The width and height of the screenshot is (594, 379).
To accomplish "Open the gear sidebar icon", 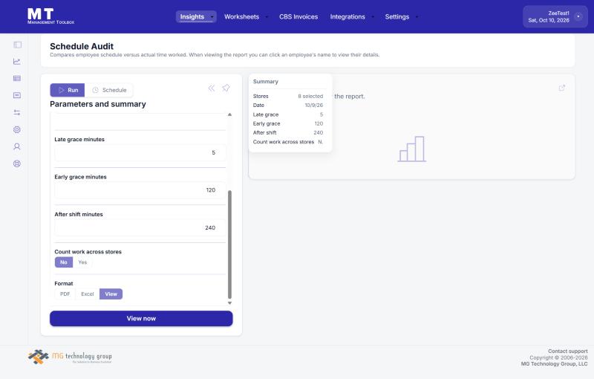I will tap(17, 129).
